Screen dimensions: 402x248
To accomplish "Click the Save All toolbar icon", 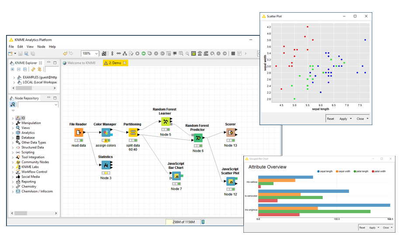I will pos(33,53).
